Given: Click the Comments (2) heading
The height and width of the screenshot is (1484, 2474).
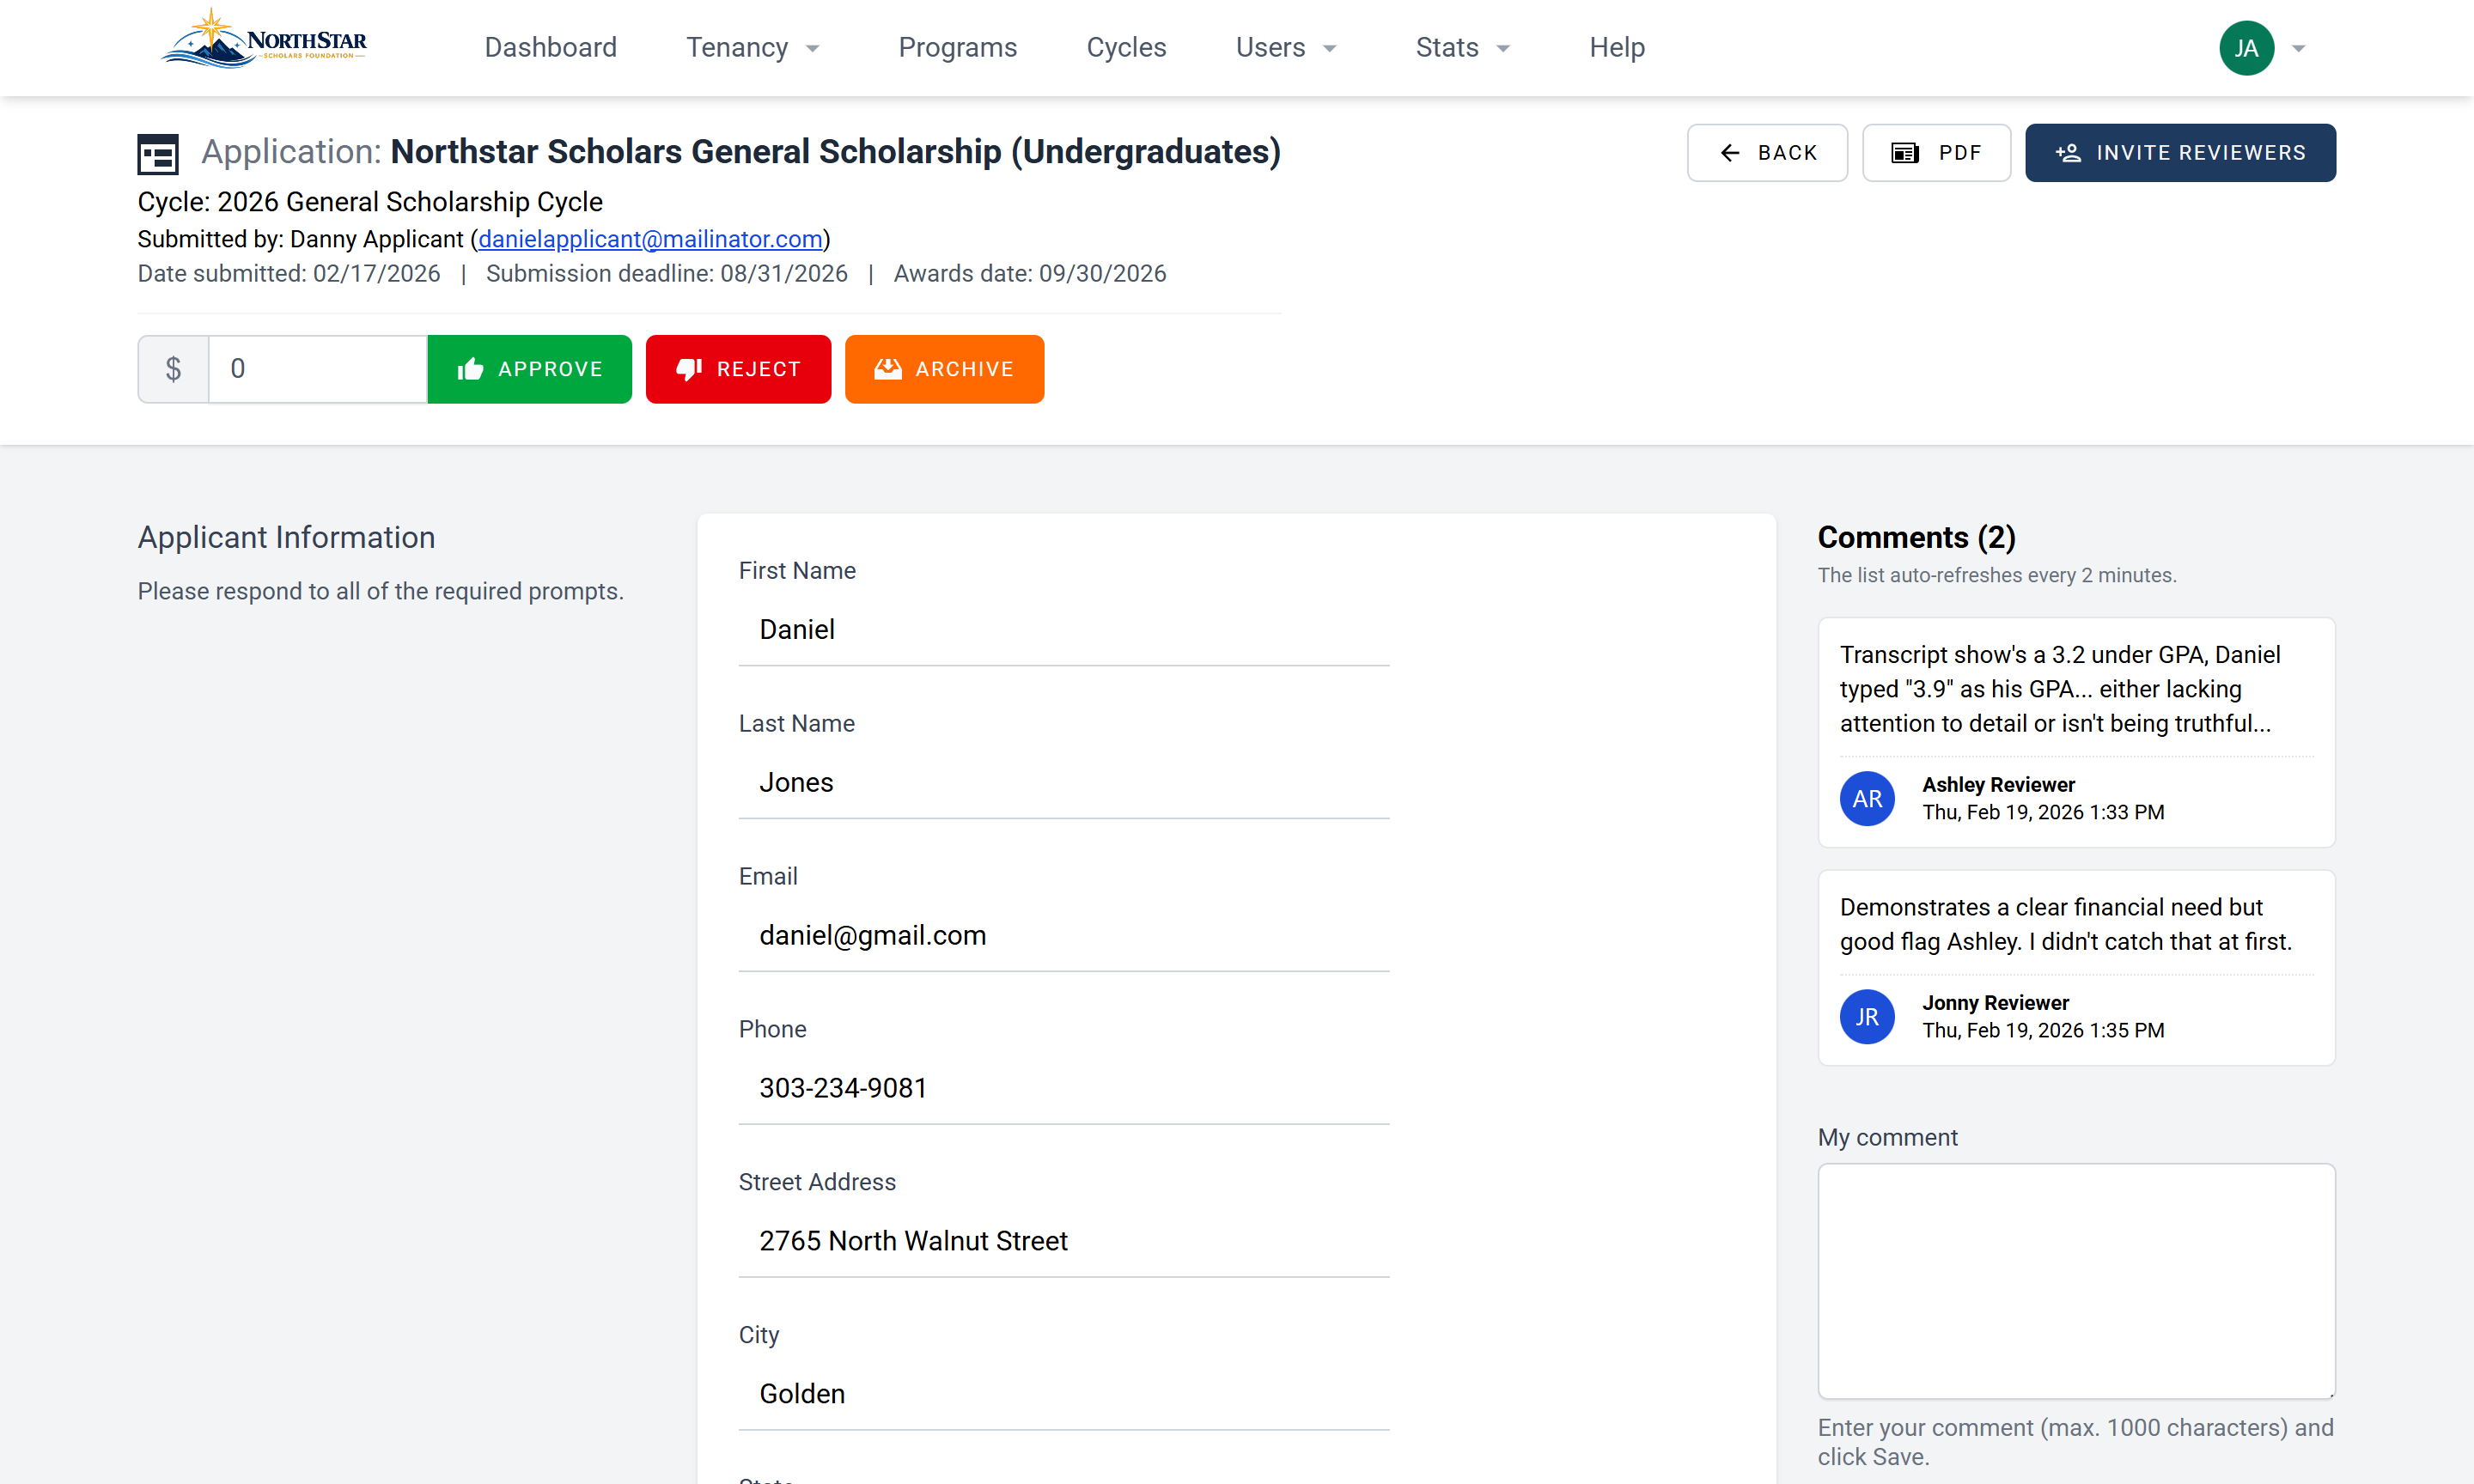Looking at the screenshot, I should [1916, 538].
